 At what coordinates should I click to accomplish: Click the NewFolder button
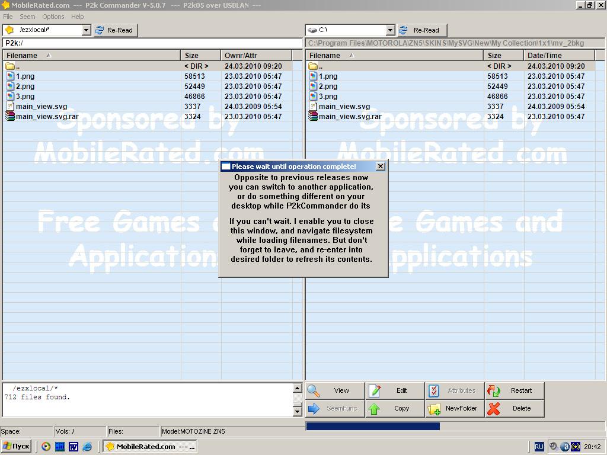point(455,409)
